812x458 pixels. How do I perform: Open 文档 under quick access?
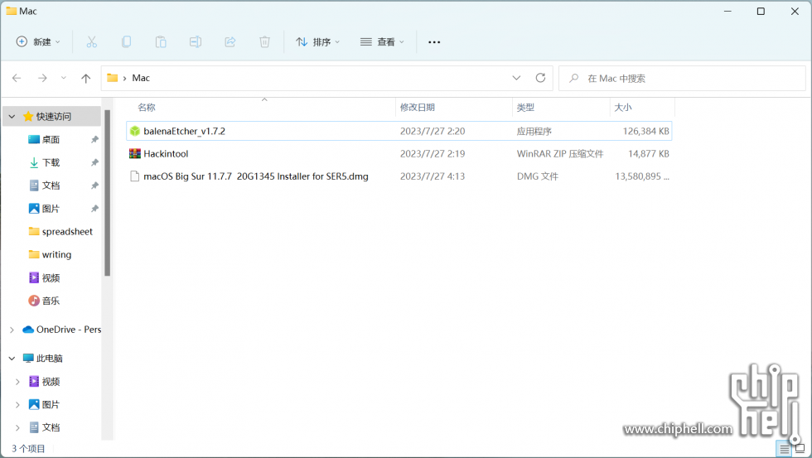pos(51,186)
